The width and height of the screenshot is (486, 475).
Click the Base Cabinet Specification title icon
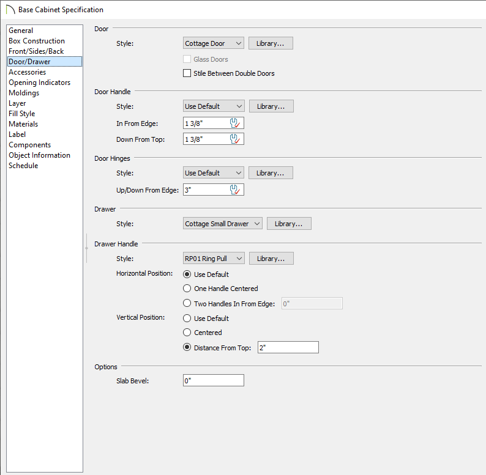coord(10,9)
